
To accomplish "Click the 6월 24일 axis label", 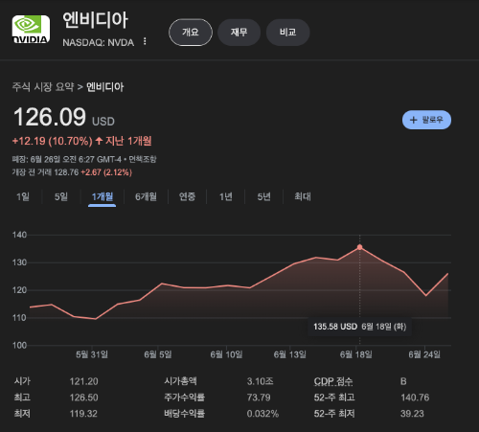I will pyautogui.click(x=424, y=354).
